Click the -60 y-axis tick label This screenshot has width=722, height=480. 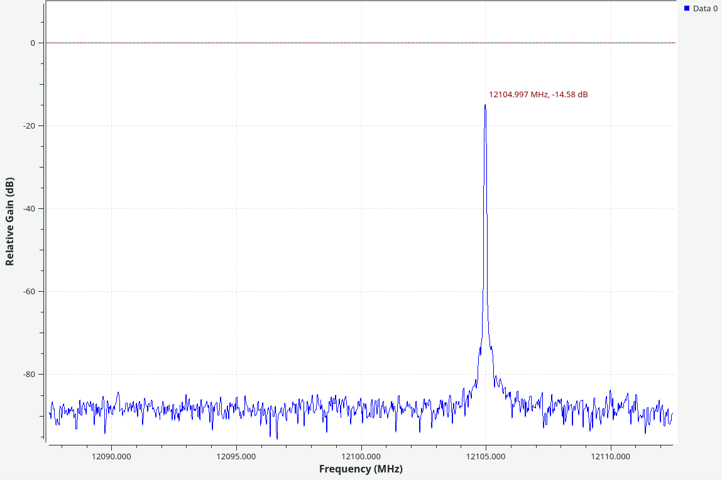[29, 292]
